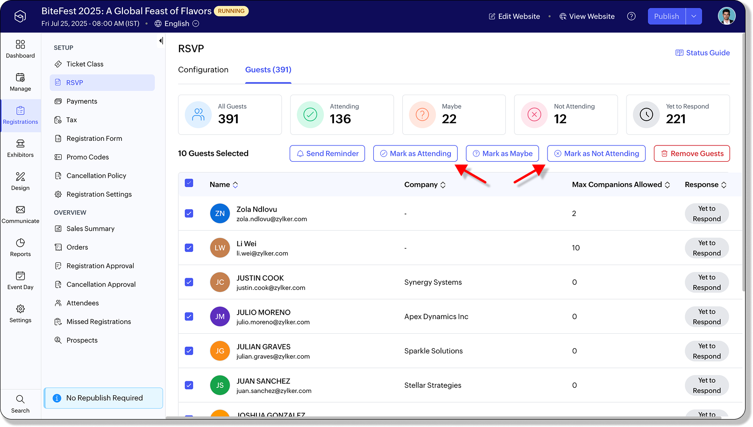Deselect Zola Ndlovu's checkbox
The width and height of the screenshot is (753, 427).
[189, 213]
